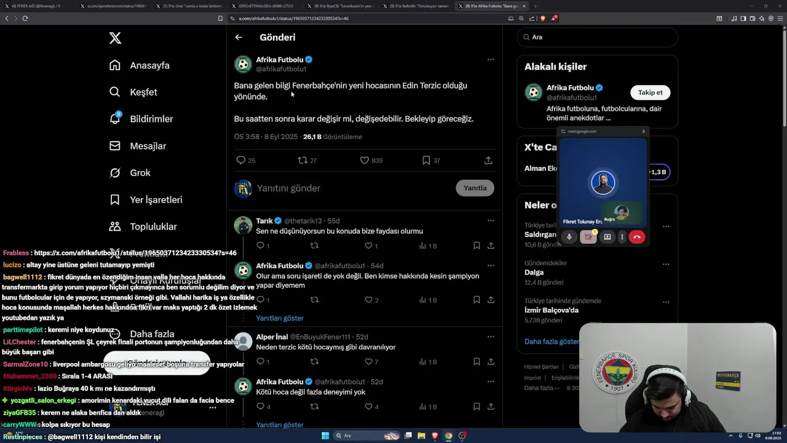Viewport: 787px width, 443px height.
Task: Open Mesajlar messages
Action: click(138, 146)
